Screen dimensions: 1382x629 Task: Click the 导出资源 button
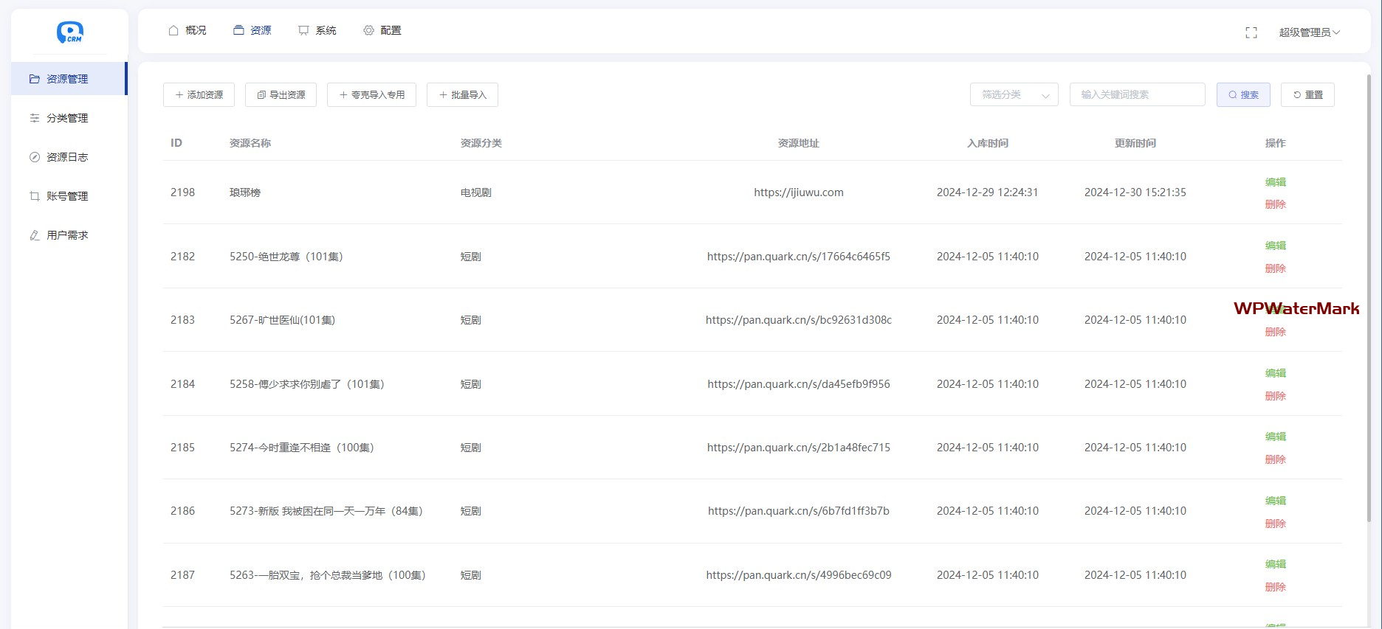(281, 94)
